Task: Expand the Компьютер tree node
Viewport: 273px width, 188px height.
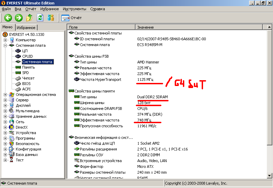Action: tap(5, 40)
